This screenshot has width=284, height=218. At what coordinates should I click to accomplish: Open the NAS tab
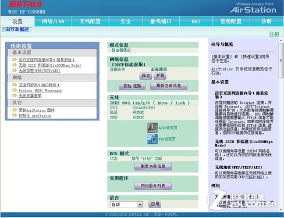196,22
